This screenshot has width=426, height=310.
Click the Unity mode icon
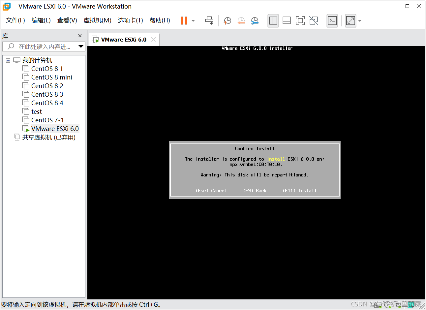pos(314,21)
